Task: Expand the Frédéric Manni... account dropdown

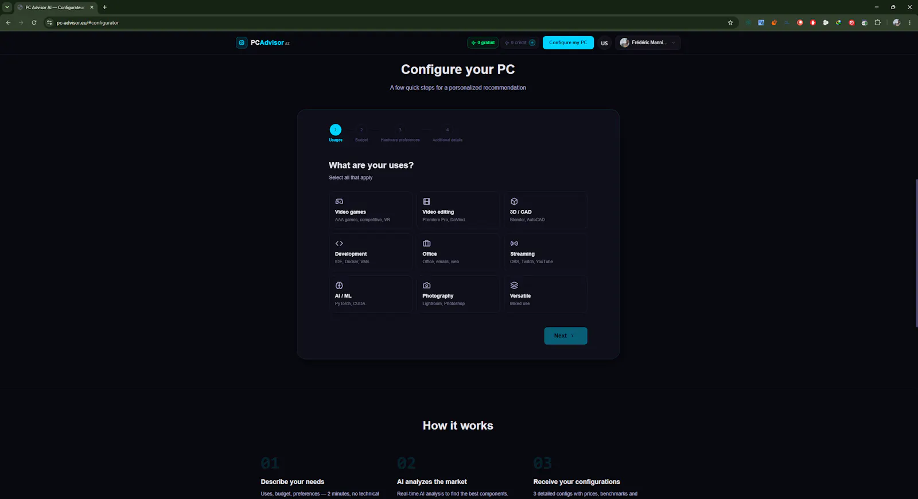Action: 648,42
